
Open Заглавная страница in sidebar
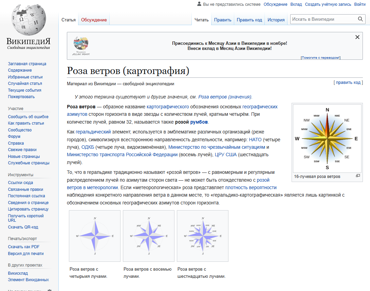(x=27, y=64)
